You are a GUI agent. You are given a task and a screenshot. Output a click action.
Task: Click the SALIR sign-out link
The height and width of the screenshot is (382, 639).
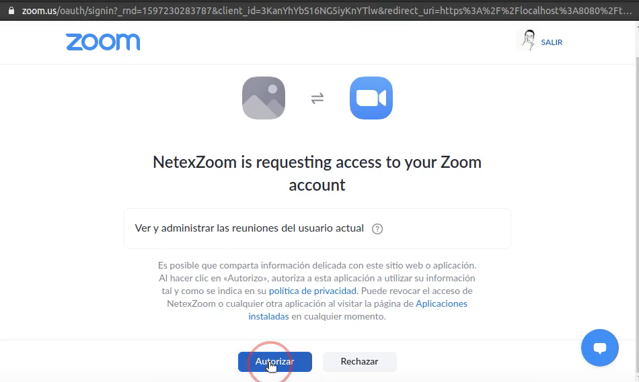click(x=552, y=42)
